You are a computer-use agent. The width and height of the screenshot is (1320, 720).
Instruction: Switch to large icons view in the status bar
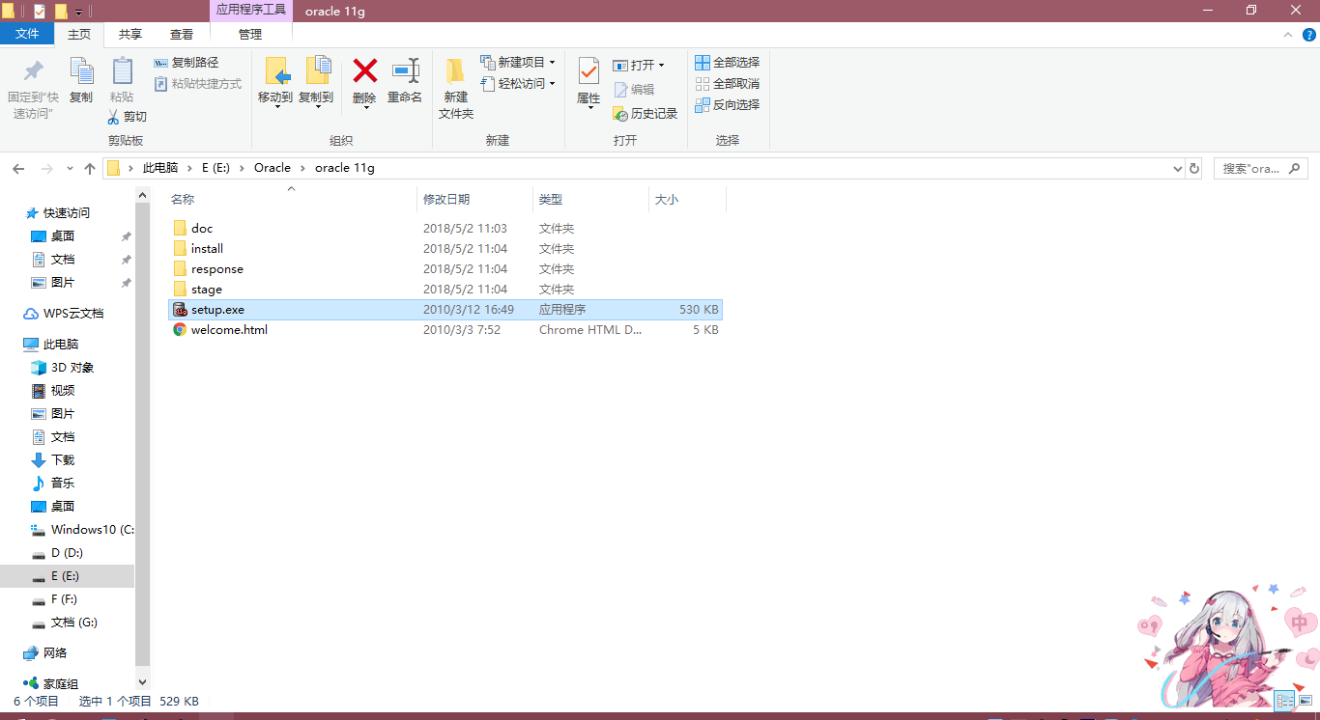(1304, 700)
